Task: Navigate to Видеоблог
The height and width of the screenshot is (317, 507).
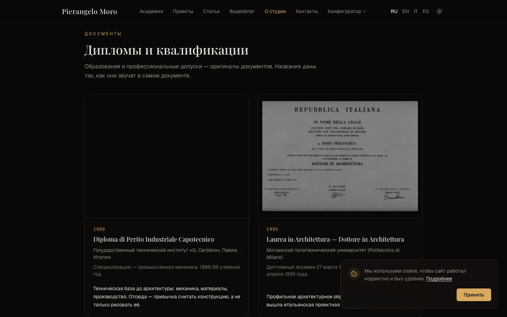Action: [x=242, y=11]
